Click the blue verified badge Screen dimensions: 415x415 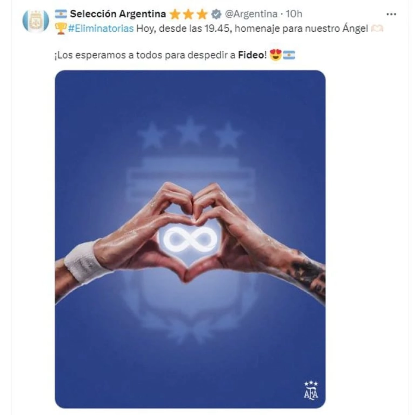[216, 14]
